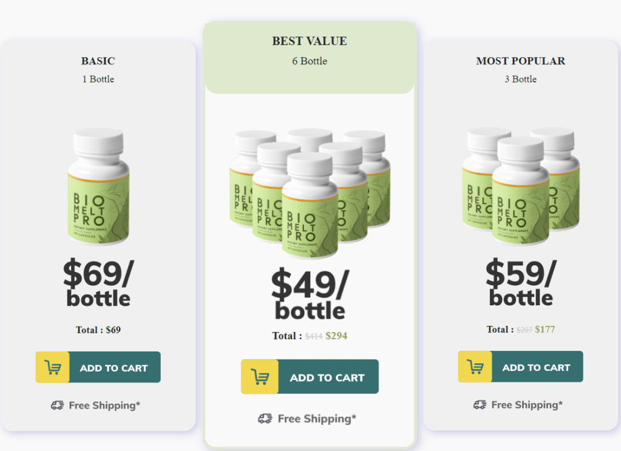Add the 3 Bottle Most Popular package to cart

click(536, 367)
